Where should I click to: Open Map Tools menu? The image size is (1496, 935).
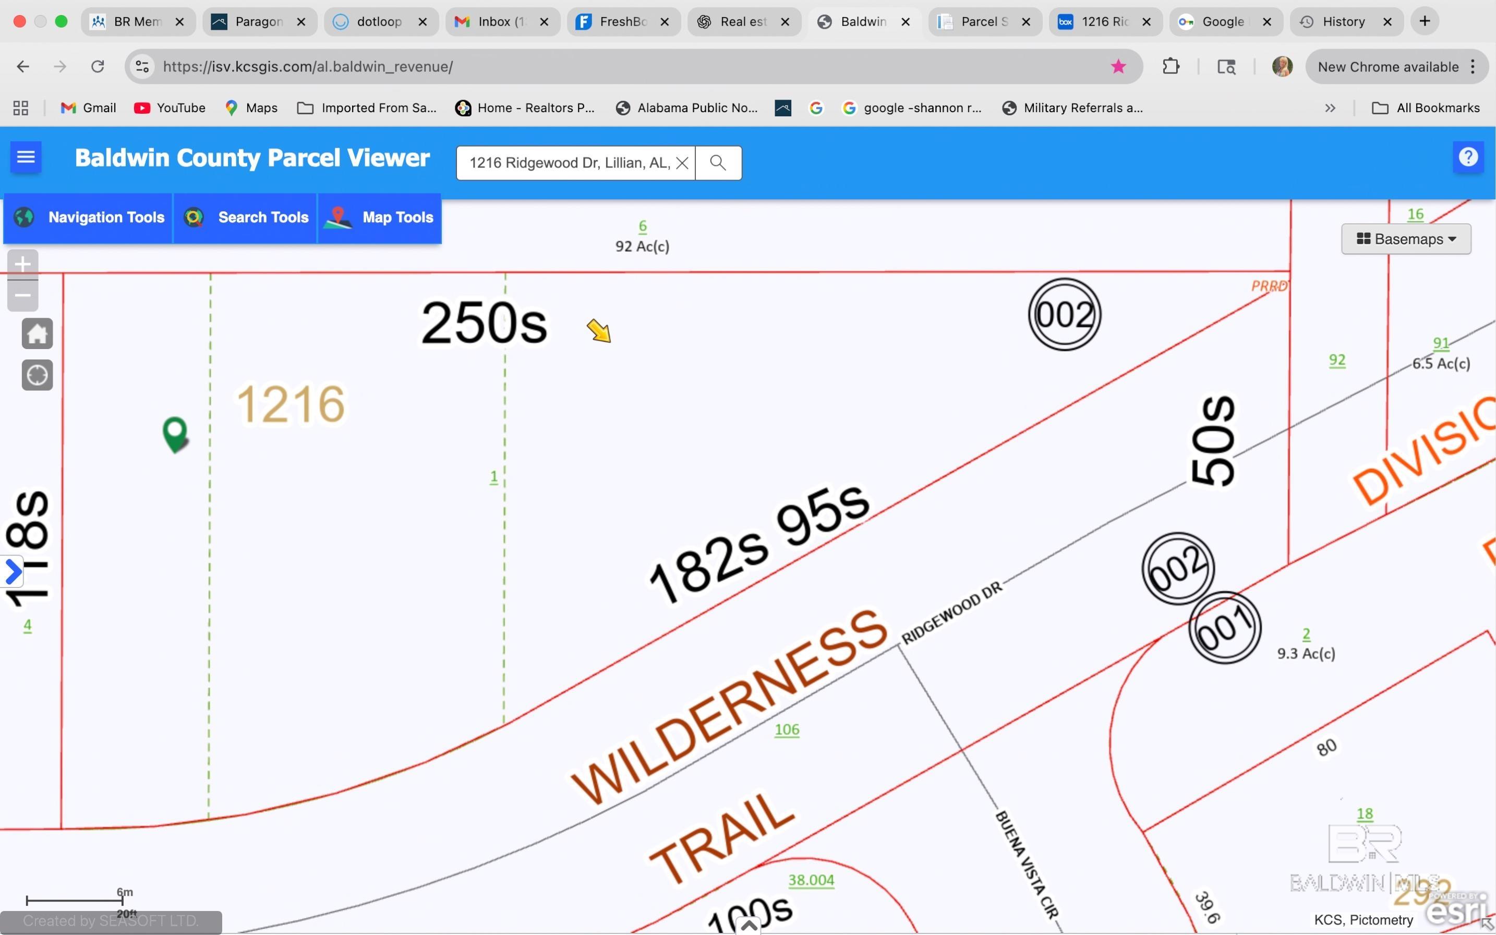[380, 218]
